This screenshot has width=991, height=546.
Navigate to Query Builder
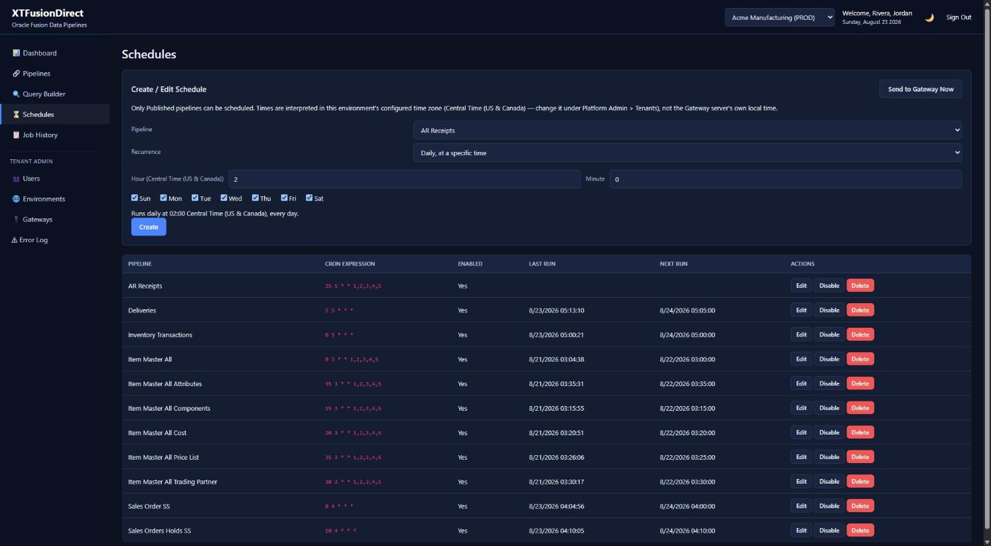55,94
